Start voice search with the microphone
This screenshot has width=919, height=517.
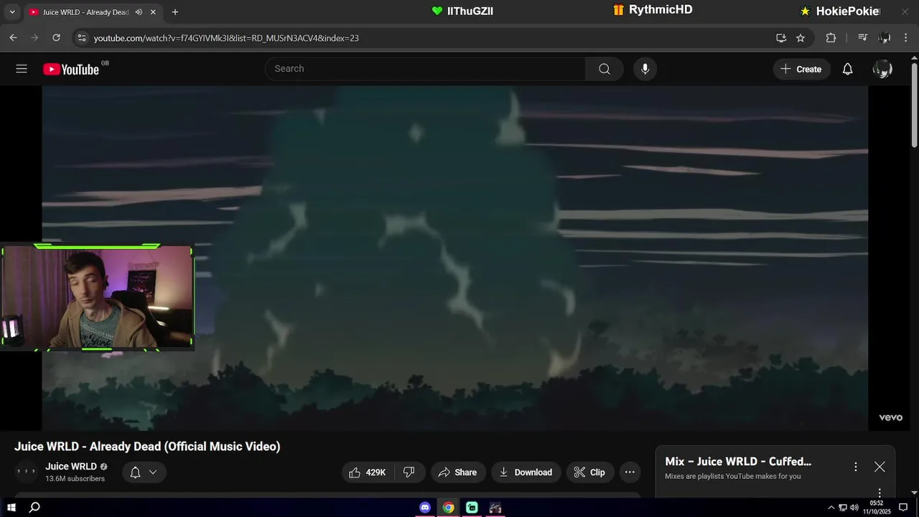click(x=645, y=69)
